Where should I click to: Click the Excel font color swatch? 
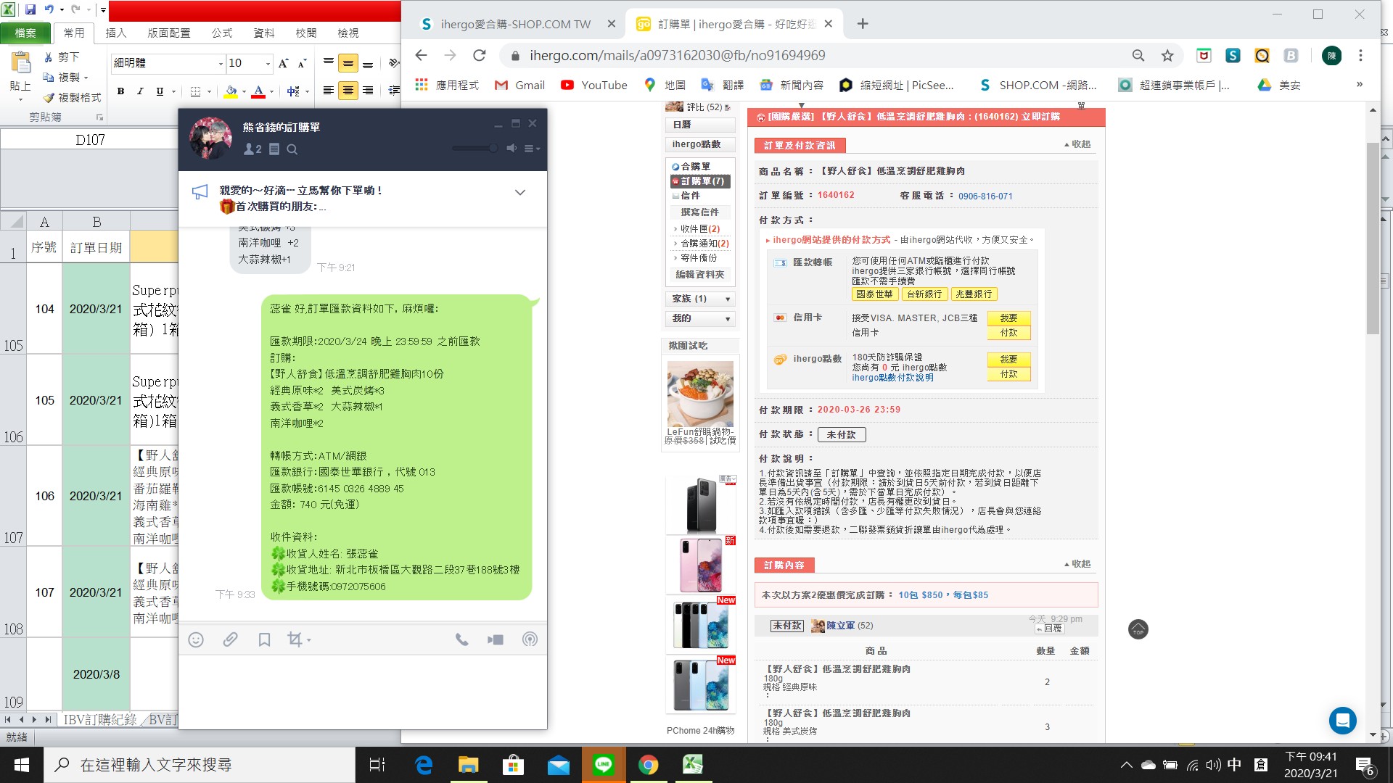258,91
